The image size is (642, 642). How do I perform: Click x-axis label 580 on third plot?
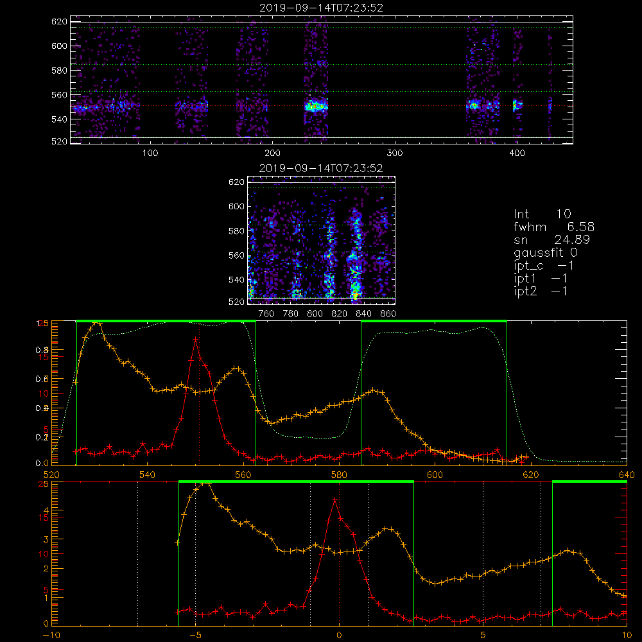pos(339,474)
